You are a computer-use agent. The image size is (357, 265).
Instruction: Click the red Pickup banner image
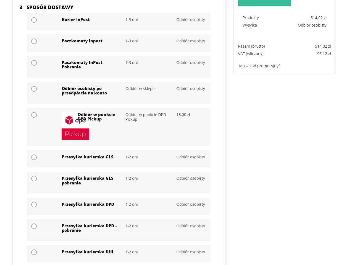click(75, 134)
